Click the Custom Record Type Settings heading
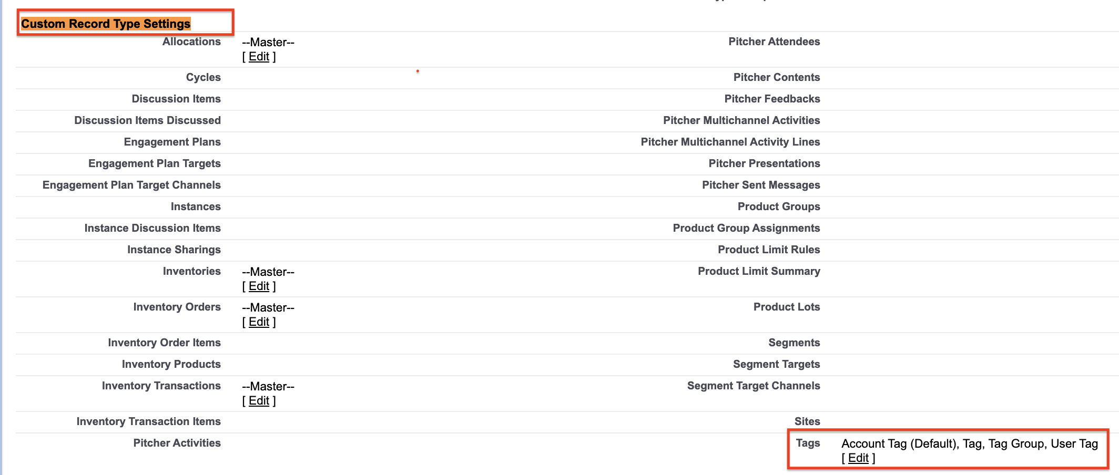This screenshot has height=475, width=1119. [x=106, y=24]
